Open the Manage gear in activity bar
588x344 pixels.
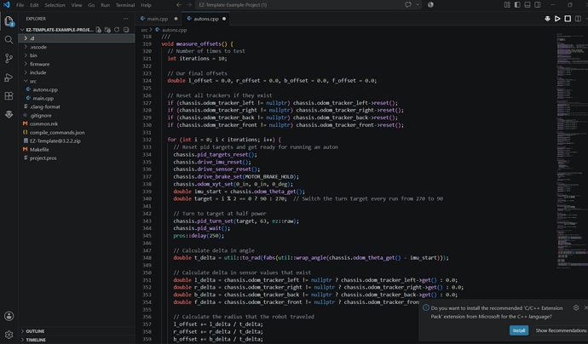click(9, 335)
